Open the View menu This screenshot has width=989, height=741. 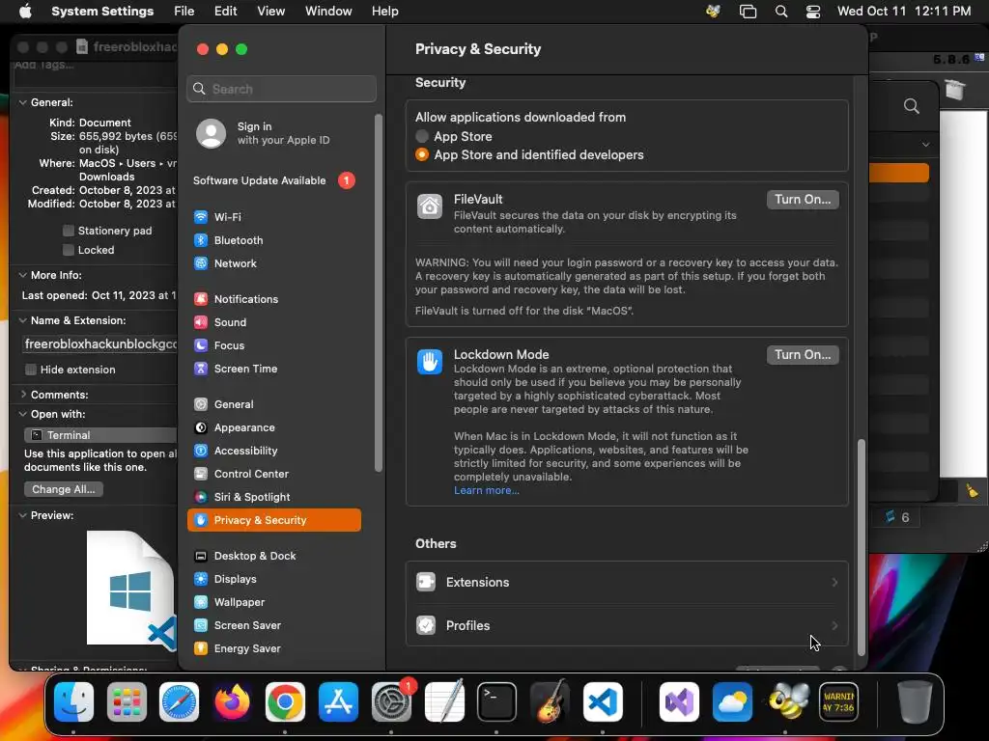coord(270,12)
